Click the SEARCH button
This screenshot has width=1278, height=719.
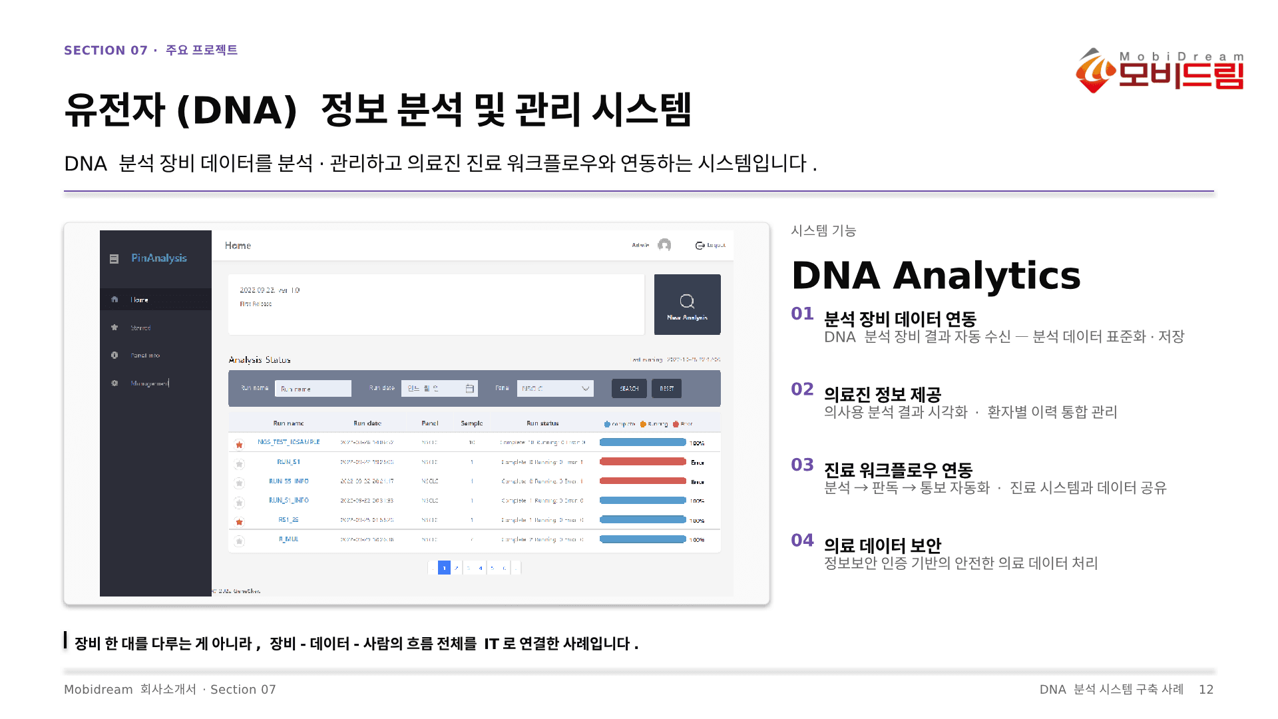tap(629, 389)
